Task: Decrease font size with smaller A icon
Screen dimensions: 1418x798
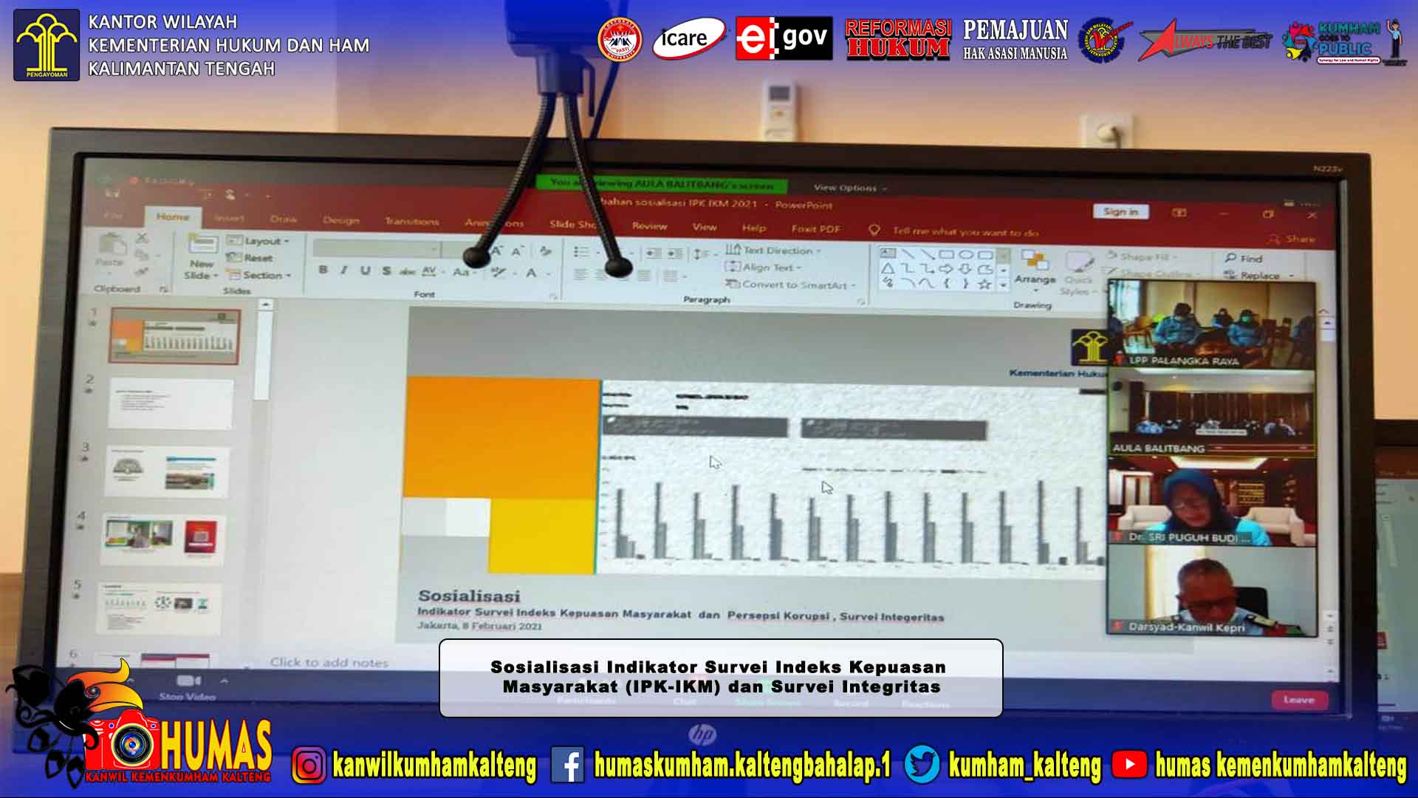Action: [517, 251]
